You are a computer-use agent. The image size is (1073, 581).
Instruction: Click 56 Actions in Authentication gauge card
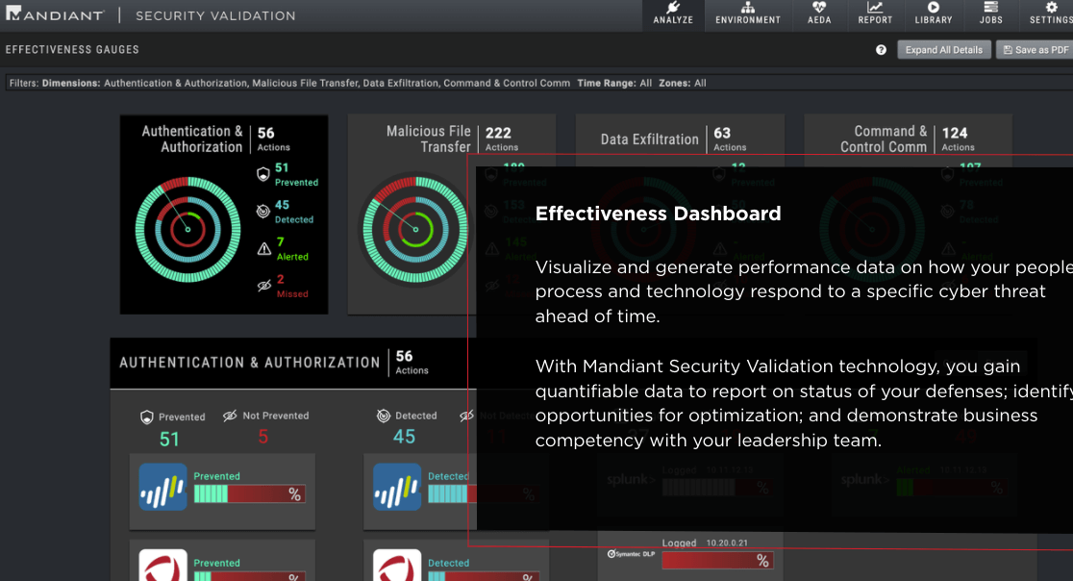[274, 139]
